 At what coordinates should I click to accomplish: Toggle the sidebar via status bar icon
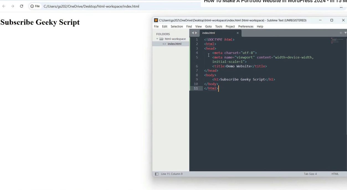point(156,174)
